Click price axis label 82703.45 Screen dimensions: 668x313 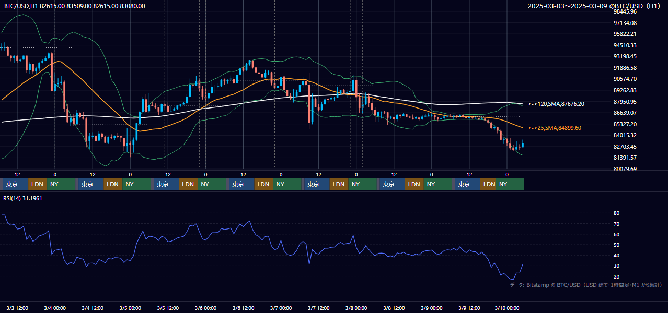[x=625, y=147]
